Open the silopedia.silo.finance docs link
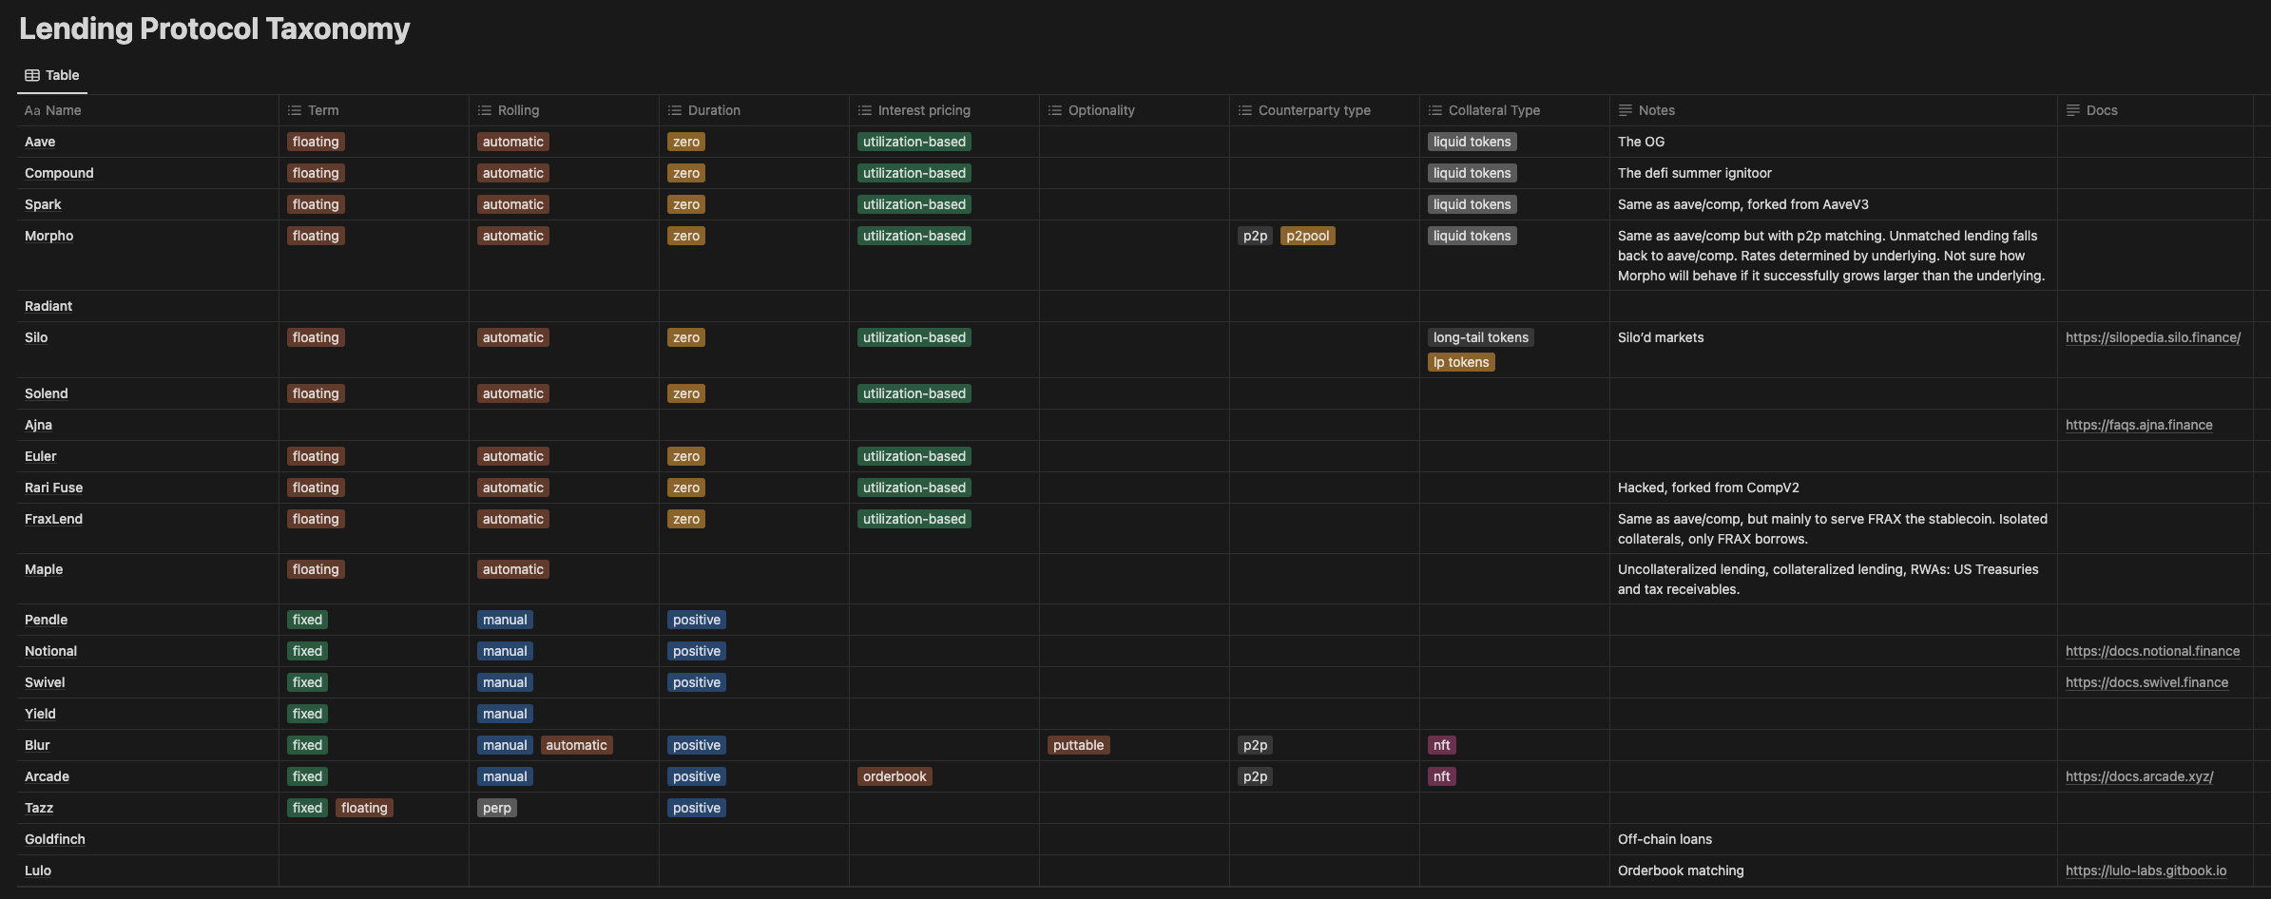 click(2152, 337)
